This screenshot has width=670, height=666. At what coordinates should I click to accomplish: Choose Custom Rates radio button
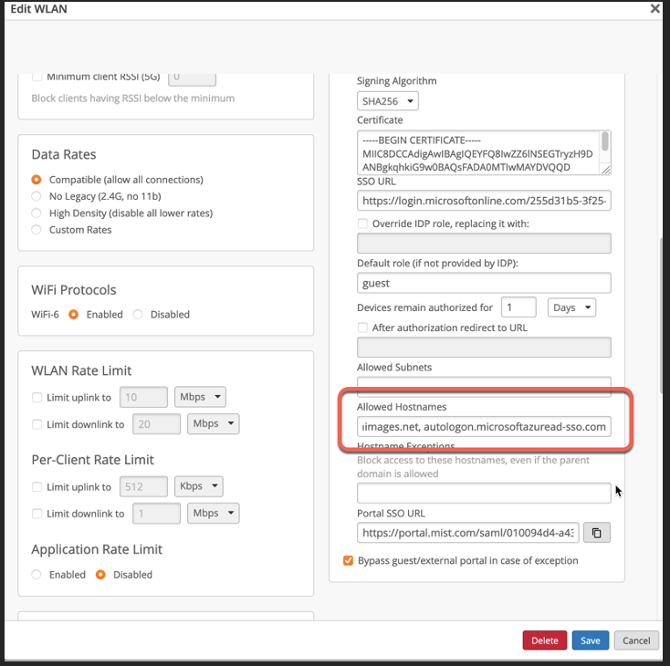click(x=37, y=230)
